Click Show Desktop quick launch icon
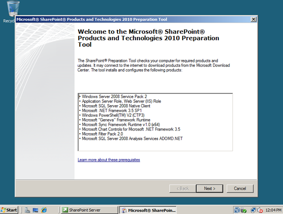 [36, 210]
